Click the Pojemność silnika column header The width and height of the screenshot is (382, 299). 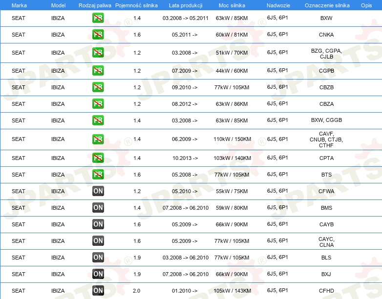tap(136, 5)
